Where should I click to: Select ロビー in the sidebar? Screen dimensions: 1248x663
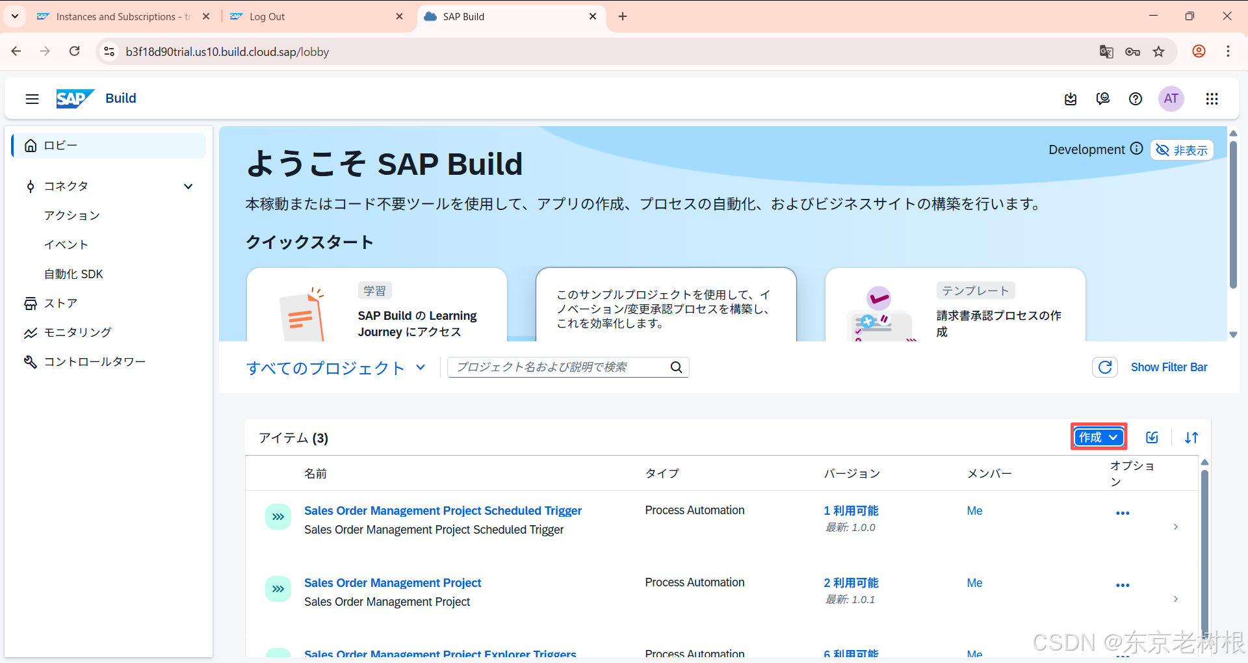pyautogui.click(x=109, y=146)
